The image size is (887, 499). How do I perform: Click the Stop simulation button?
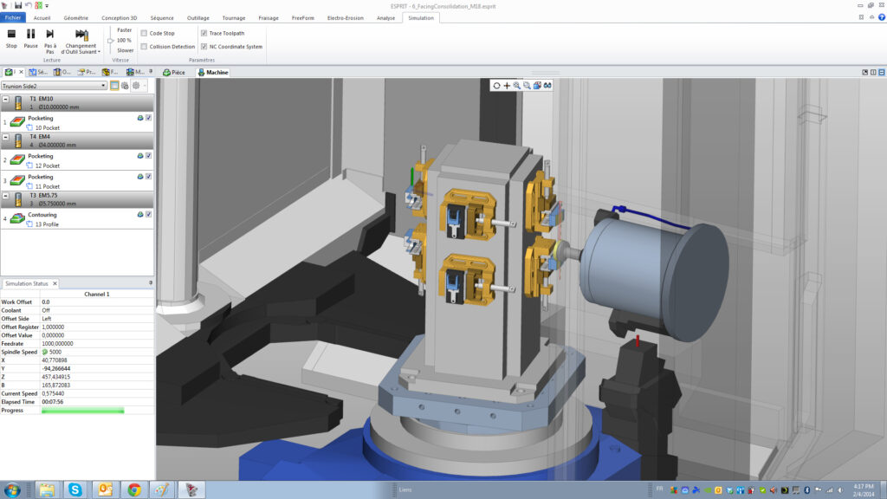click(x=11, y=36)
